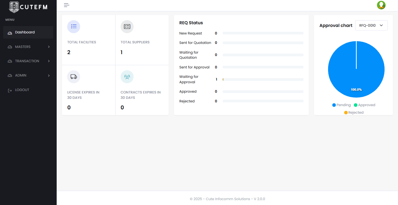Select Dashboard in the sidebar menu
Image resolution: width=398 pixels, height=205 pixels.
click(25, 32)
